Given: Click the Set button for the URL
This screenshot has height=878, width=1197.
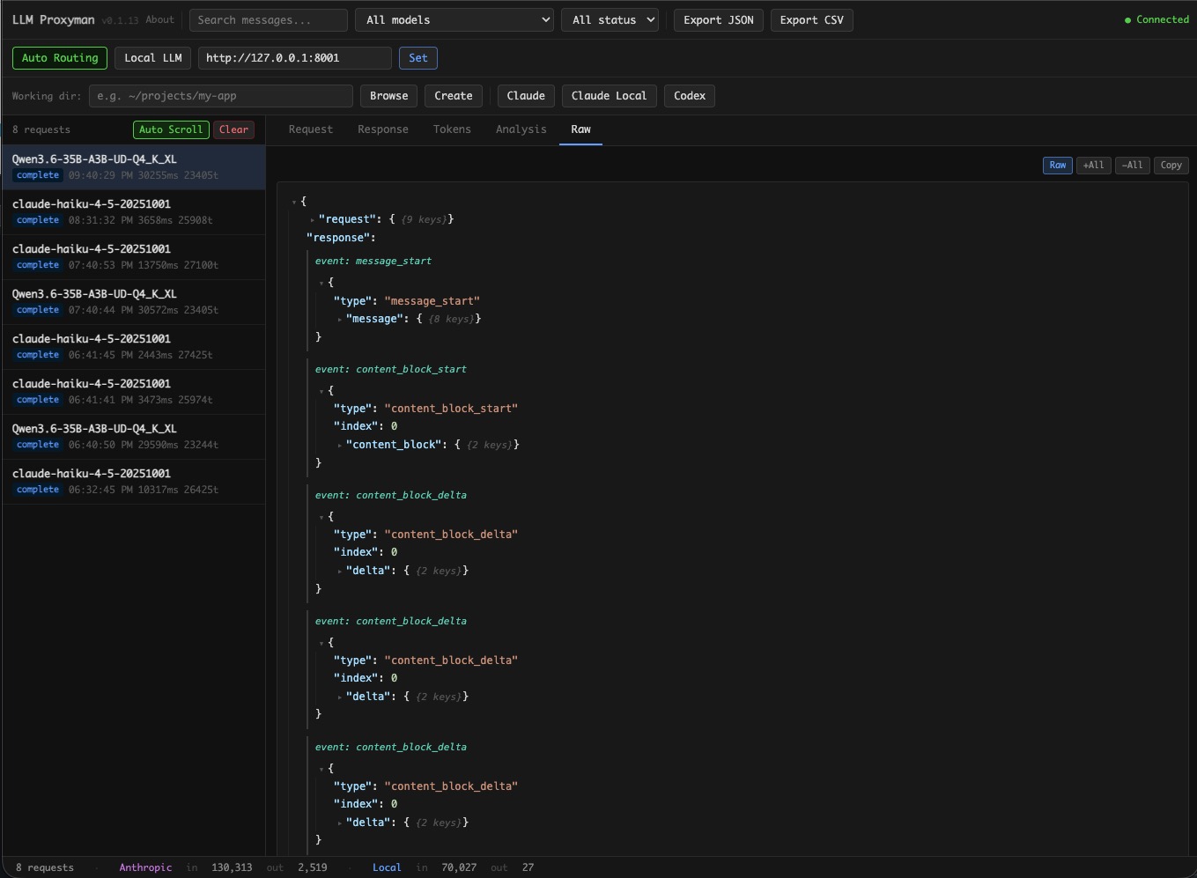Looking at the screenshot, I should 418,58.
